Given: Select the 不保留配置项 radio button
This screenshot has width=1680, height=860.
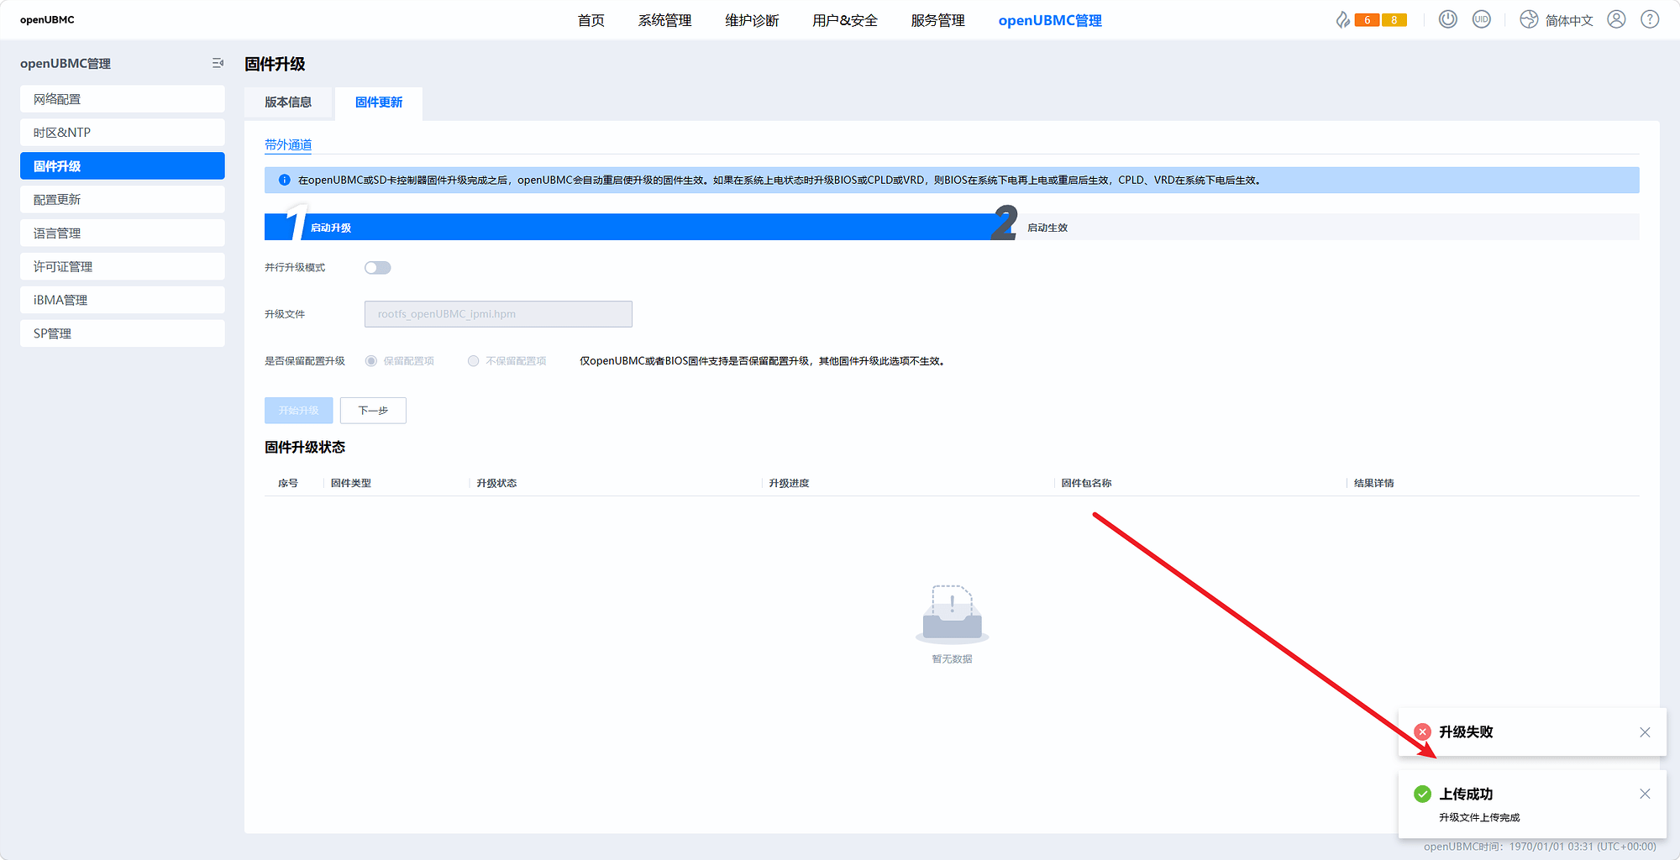Looking at the screenshot, I should tap(473, 361).
